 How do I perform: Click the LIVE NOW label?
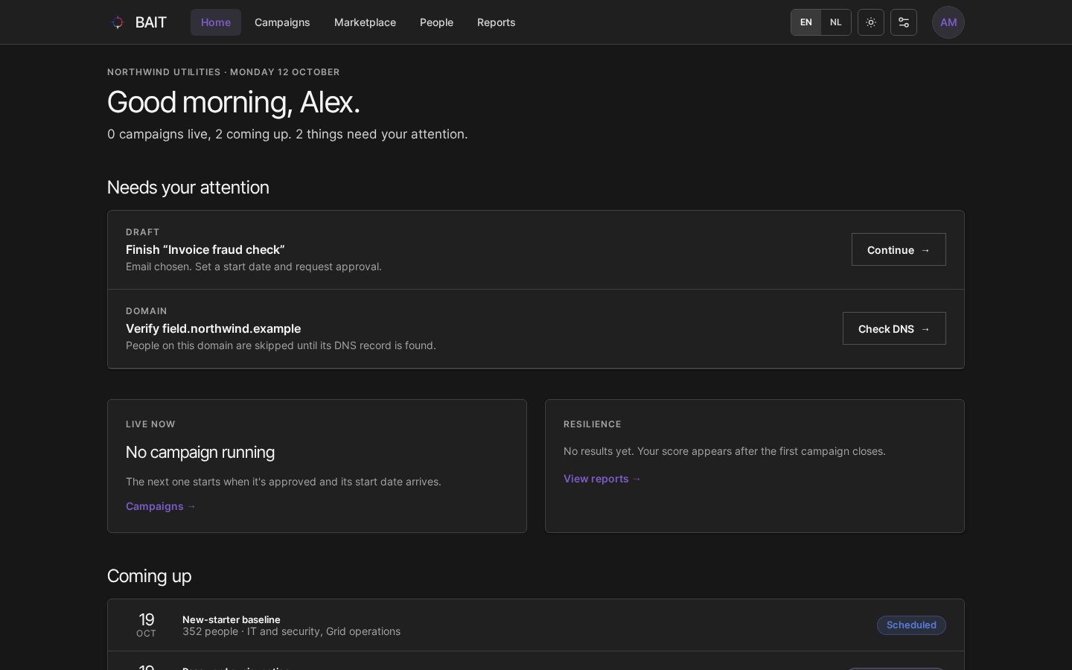tap(150, 424)
